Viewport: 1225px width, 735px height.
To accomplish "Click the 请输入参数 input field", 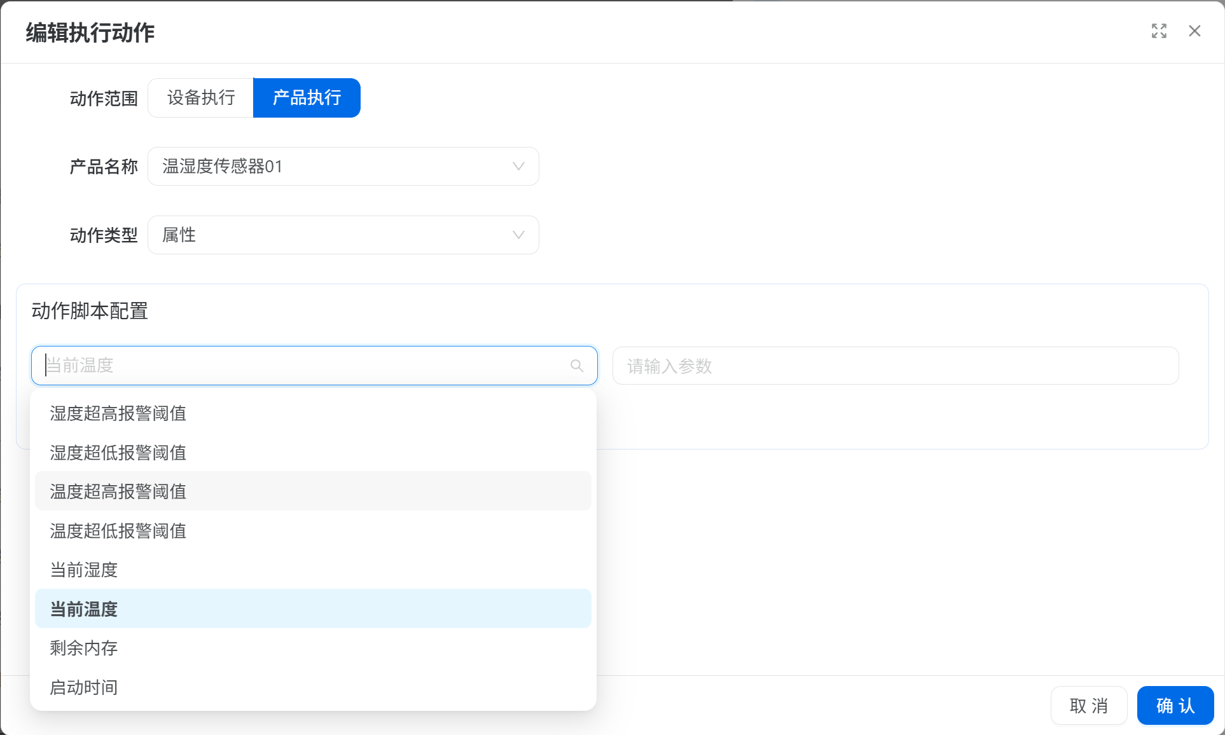I will 895,366.
